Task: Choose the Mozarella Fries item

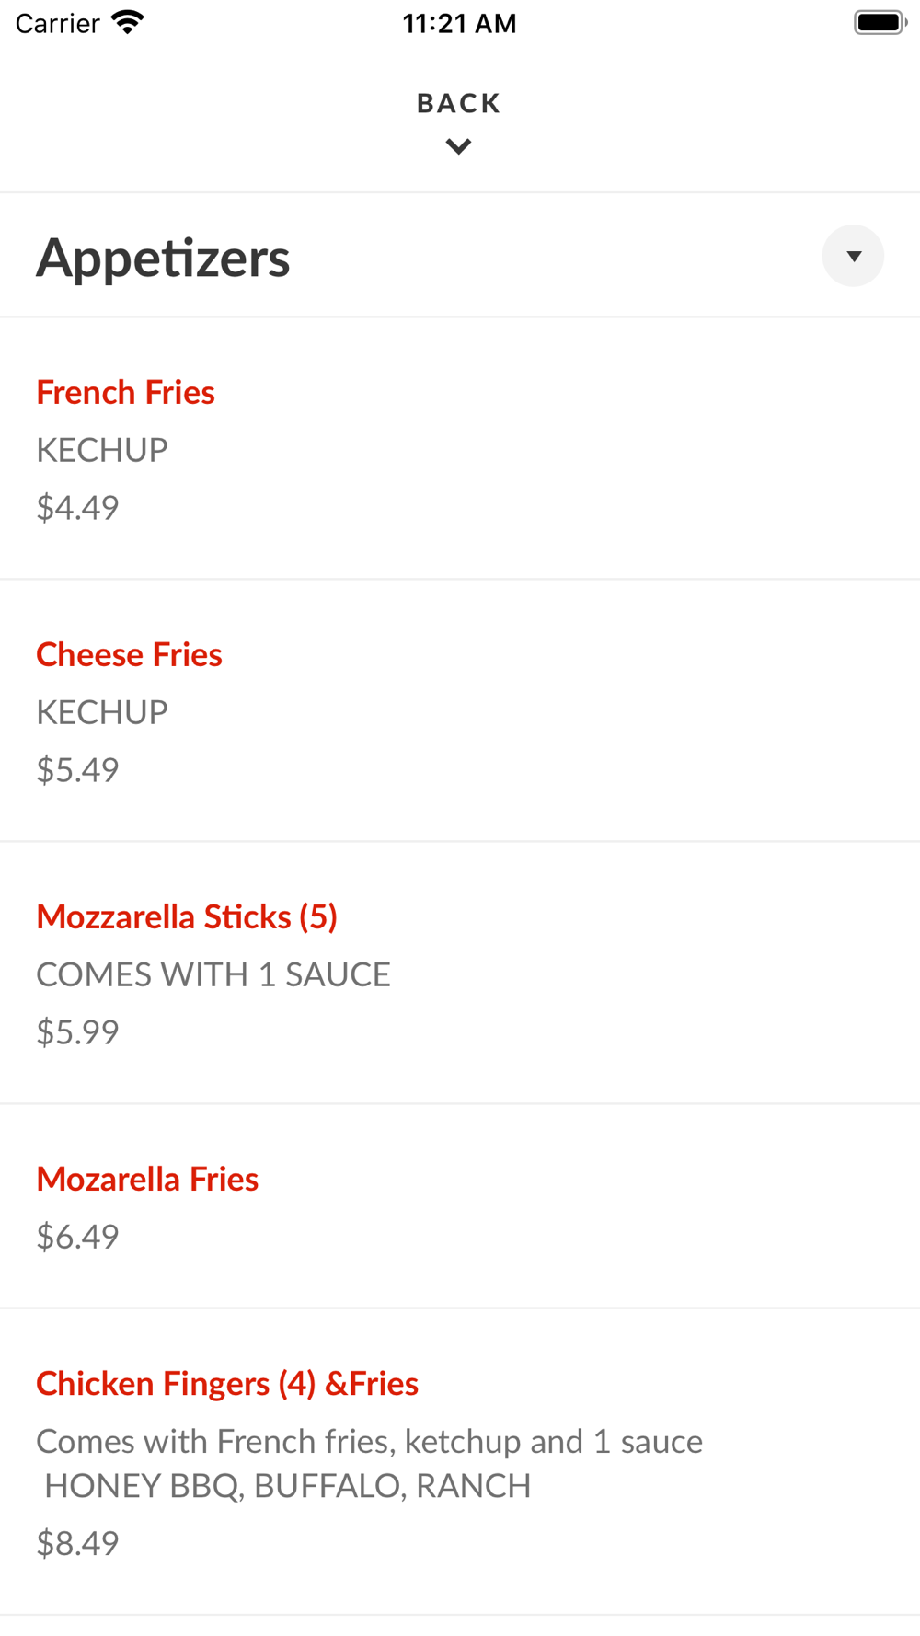Action: click(147, 1180)
